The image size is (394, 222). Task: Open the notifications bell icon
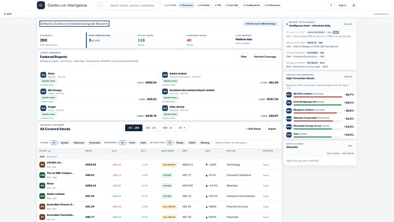(x=353, y=5)
